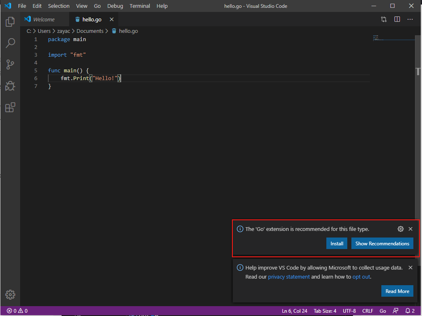The width and height of the screenshot is (422, 316).
Task: Click the Read More button
Action: pos(397,291)
